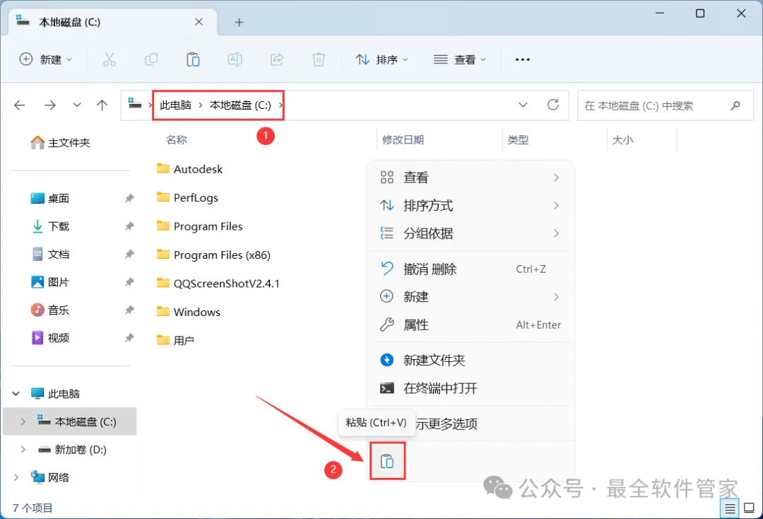The width and height of the screenshot is (763, 519).
Task: Select the Windows folder
Action: [189, 312]
